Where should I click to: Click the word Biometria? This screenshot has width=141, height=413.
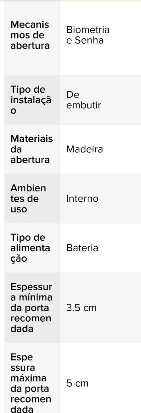[88, 30]
